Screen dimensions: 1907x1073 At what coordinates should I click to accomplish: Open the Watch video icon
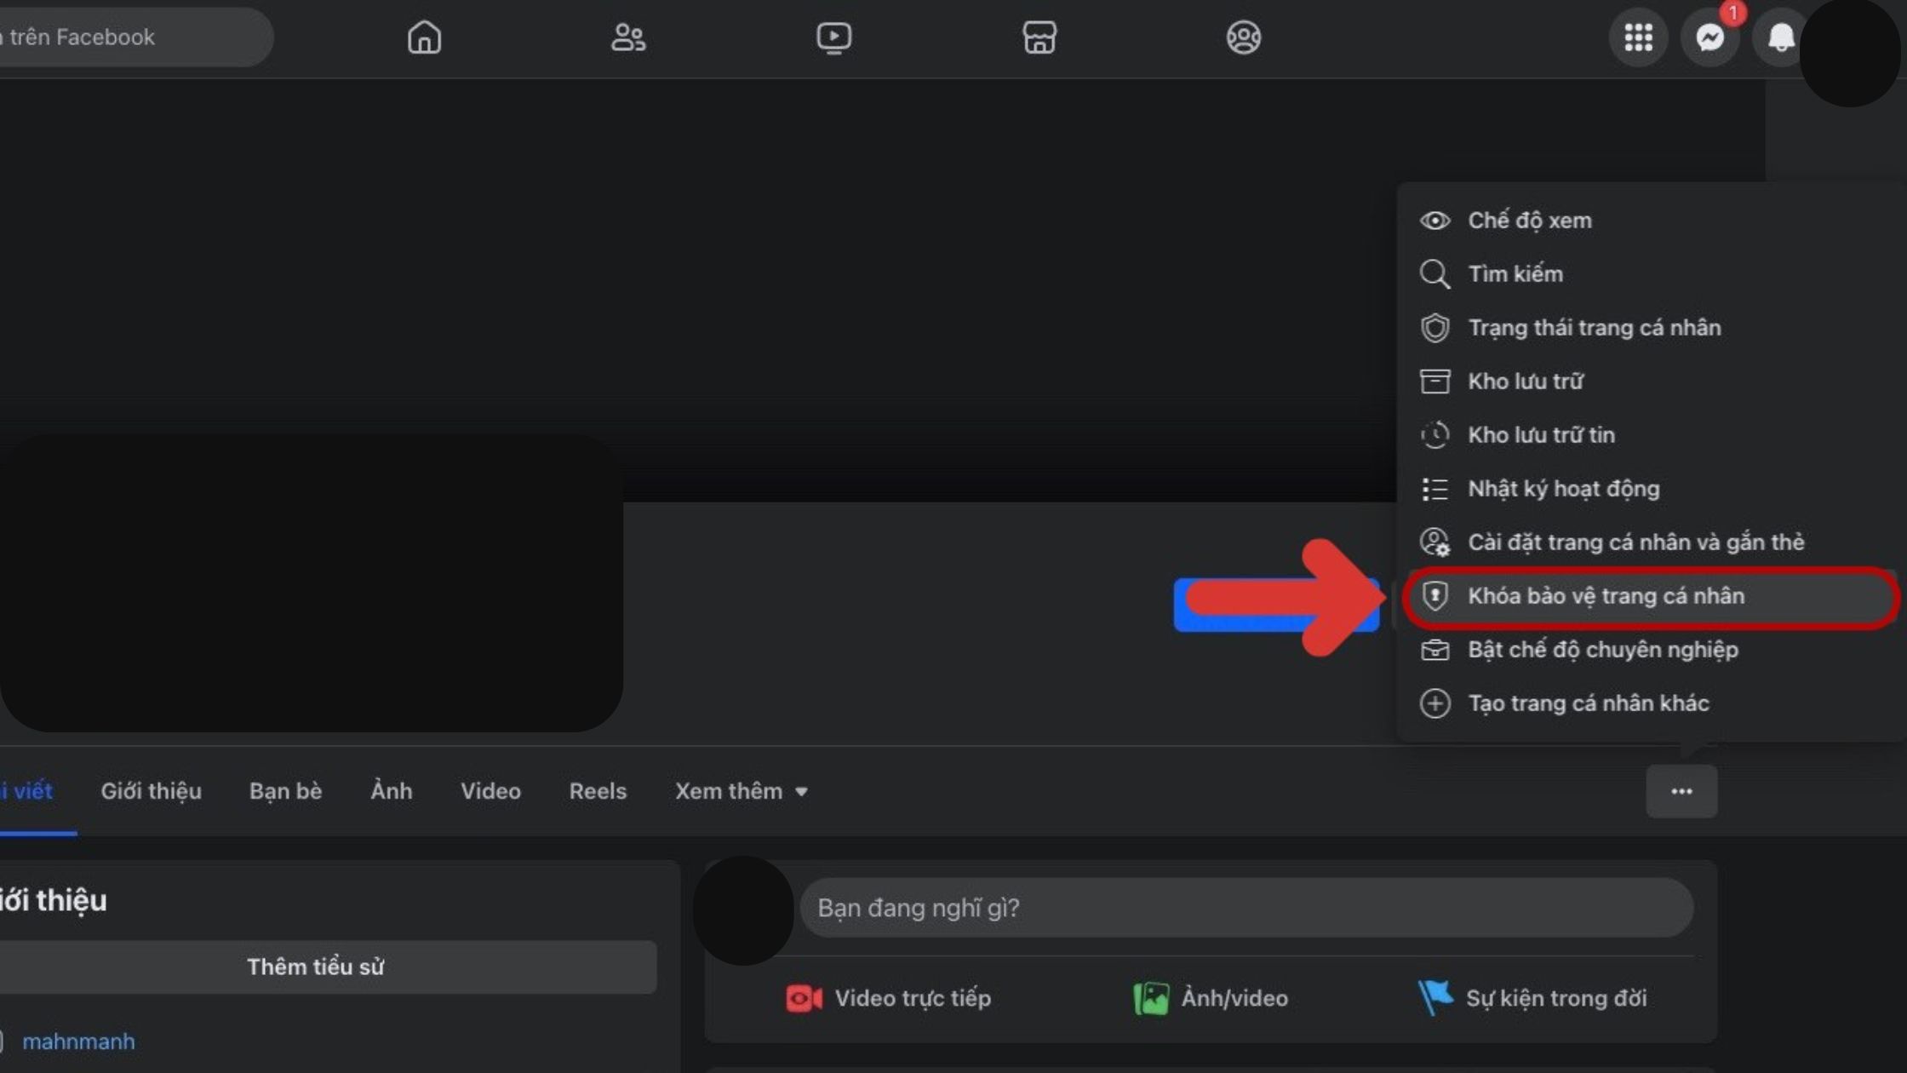833,37
